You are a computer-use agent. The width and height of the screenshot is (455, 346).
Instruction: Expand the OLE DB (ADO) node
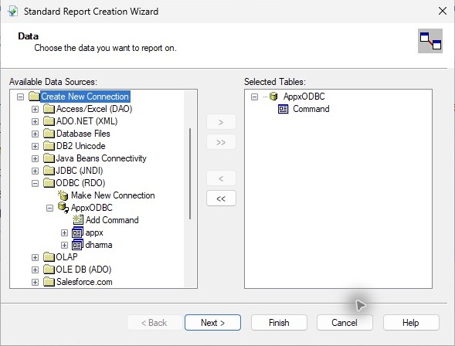coord(35,270)
